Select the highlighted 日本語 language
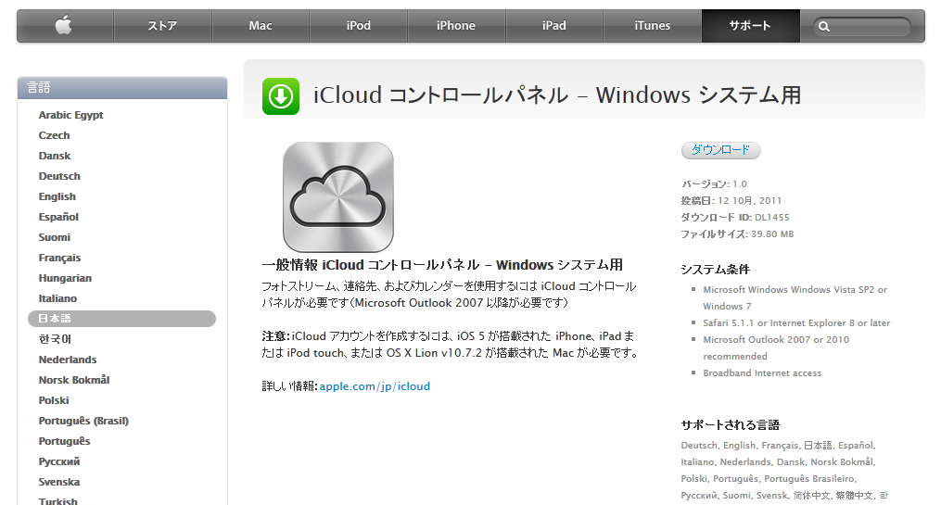The width and height of the screenshot is (941, 505). click(121, 319)
